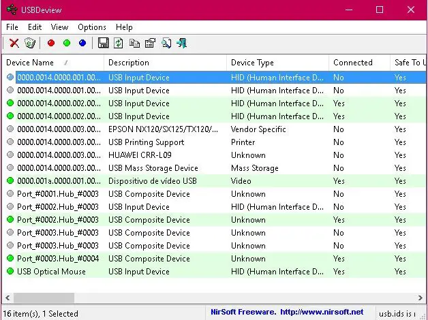Click the Vendor Specific device type cell
Image resolution: width=428 pixels, height=320 pixels.
(258, 129)
